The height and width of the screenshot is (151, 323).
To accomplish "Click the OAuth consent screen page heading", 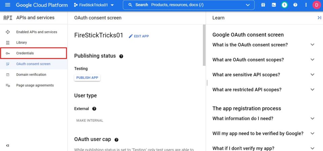I will (x=98, y=18).
